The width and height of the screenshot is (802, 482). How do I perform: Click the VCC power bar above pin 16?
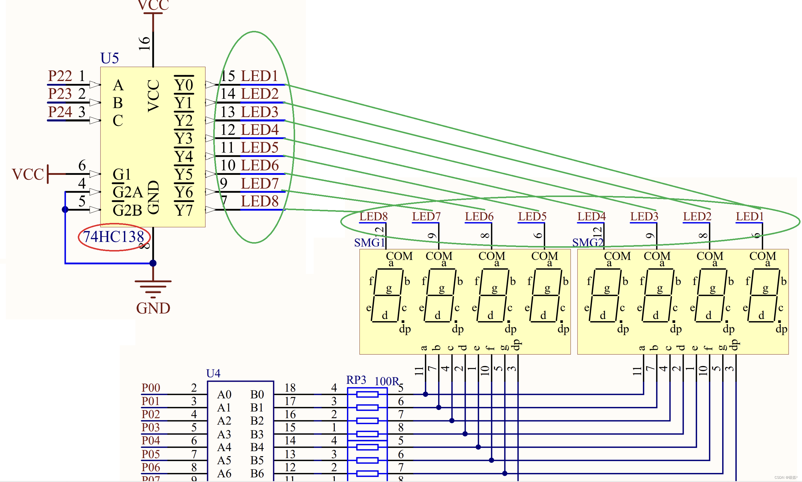tap(153, 13)
